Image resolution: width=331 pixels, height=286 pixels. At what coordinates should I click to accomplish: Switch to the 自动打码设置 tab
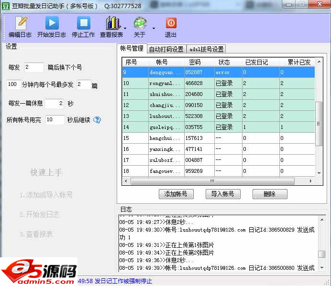click(x=166, y=49)
